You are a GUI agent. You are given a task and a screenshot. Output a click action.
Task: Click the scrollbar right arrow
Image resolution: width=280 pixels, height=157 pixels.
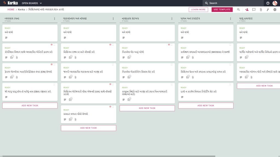pyautogui.click(x=279, y=156)
